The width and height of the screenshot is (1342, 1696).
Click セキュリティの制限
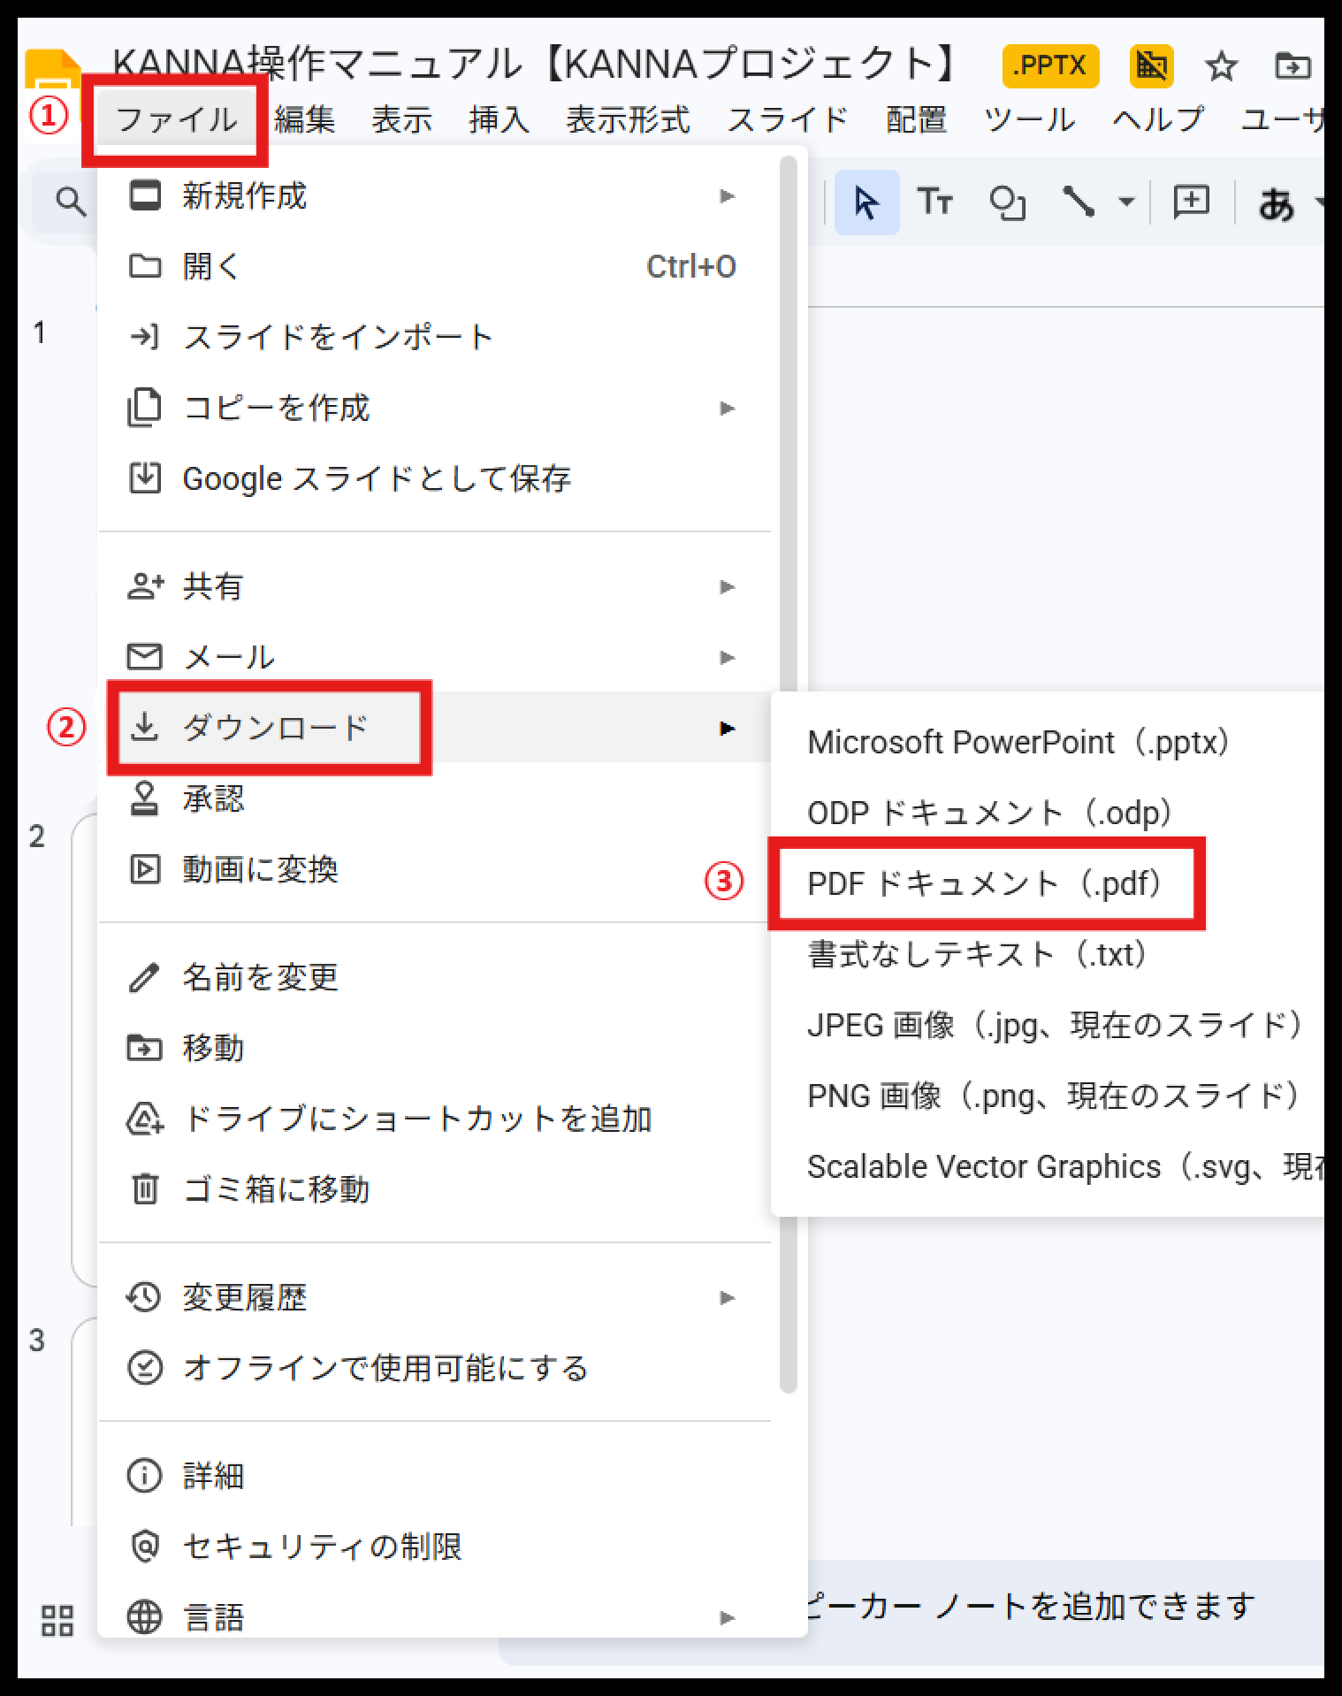pos(434,1547)
